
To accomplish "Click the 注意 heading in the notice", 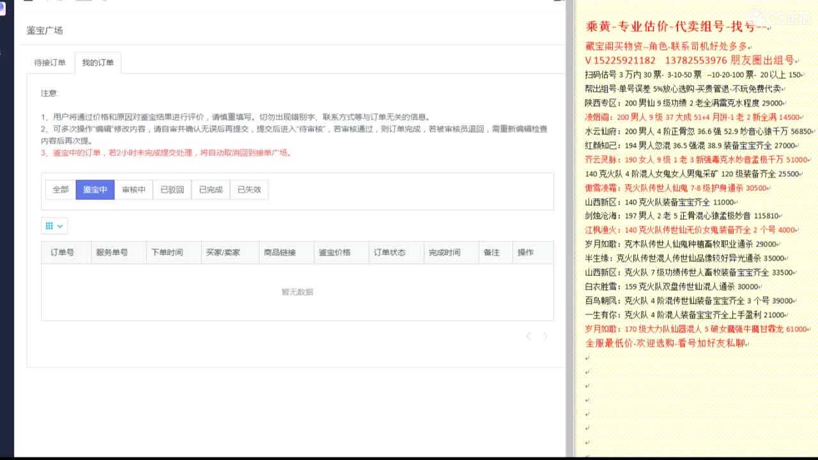I will tap(49, 93).
